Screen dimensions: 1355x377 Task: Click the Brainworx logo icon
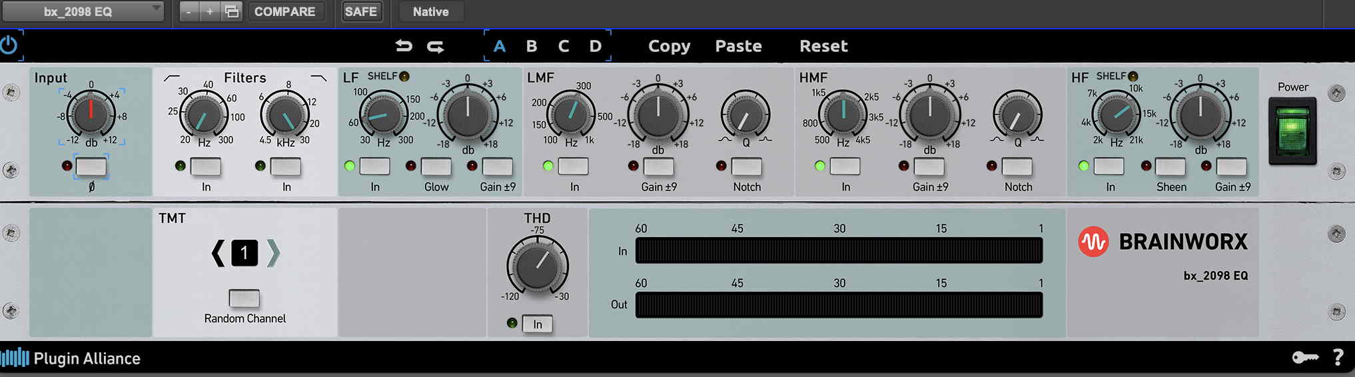[1093, 242]
